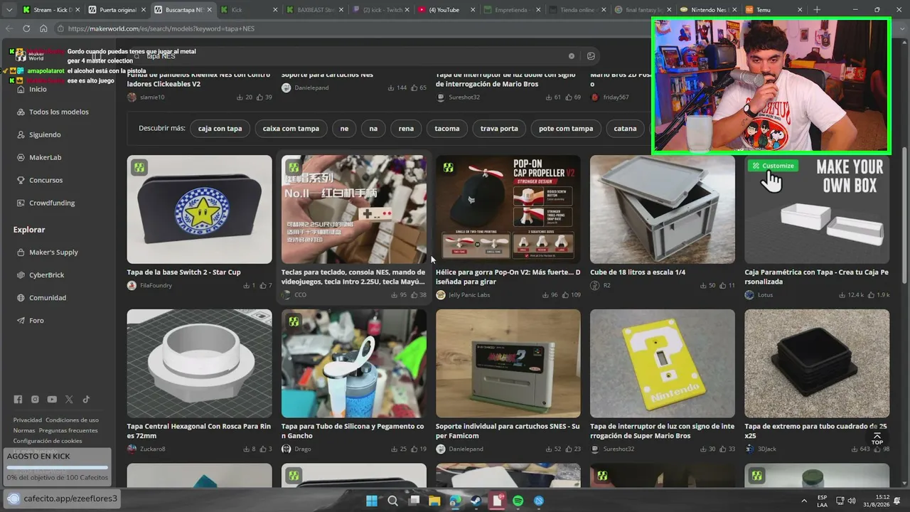Open Windows taskbar search
The height and width of the screenshot is (512, 910).
[x=393, y=501]
